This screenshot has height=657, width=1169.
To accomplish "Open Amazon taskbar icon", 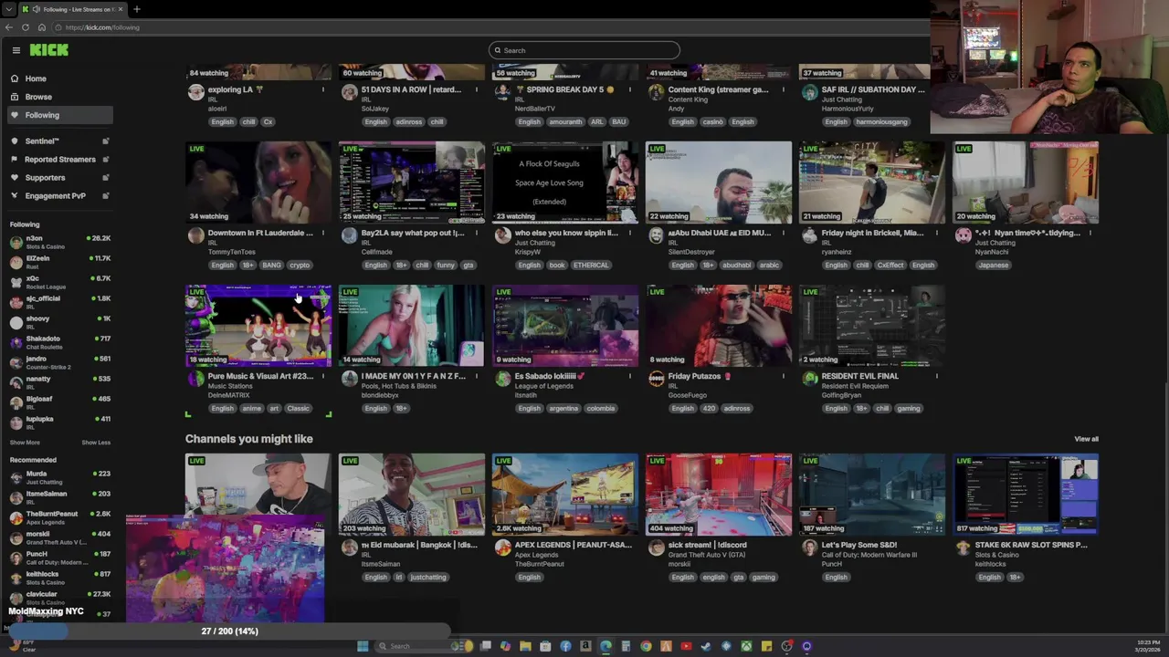I will point(585,646).
